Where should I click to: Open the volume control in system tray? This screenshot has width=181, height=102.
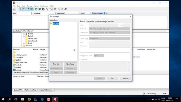[x=159, y=99]
